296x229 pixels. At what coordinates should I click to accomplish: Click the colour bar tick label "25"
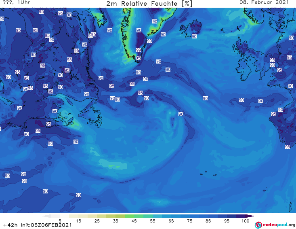click(x=97, y=221)
